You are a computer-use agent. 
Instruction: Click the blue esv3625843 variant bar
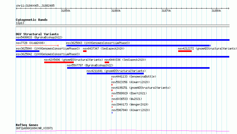click(138, 46)
